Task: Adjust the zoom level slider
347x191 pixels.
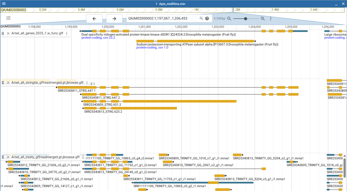Action: click(x=246, y=18)
